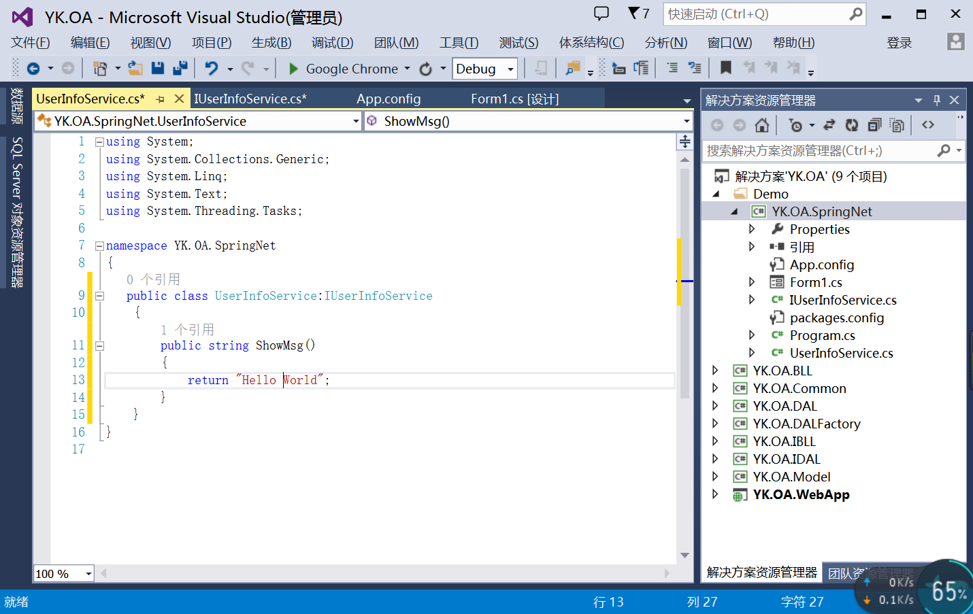The image size is (973, 614).
Task: Click Show All Files in Solution Explorer
Action: (897, 125)
